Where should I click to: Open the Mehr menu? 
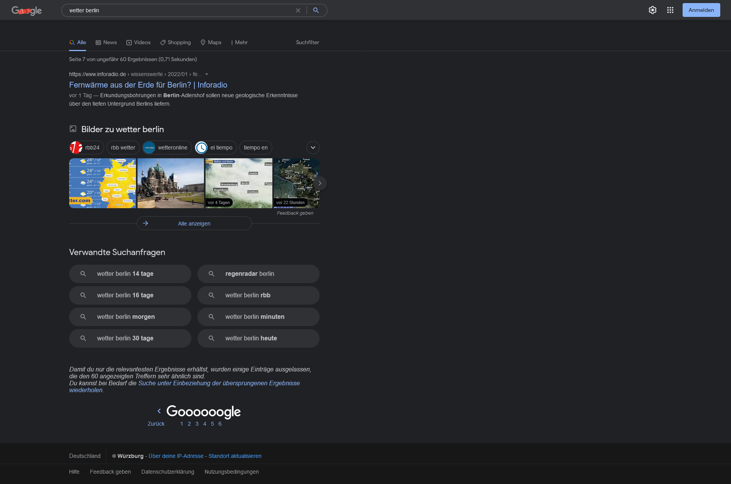point(239,43)
